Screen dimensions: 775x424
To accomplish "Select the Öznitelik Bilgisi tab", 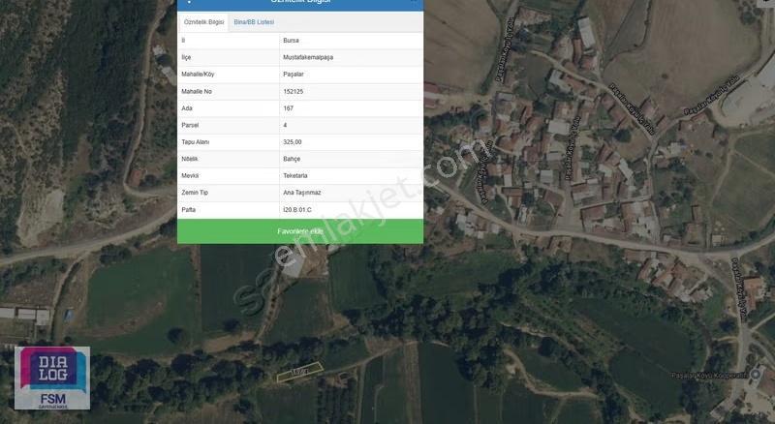I will pyautogui.click(x=203, y=22).
